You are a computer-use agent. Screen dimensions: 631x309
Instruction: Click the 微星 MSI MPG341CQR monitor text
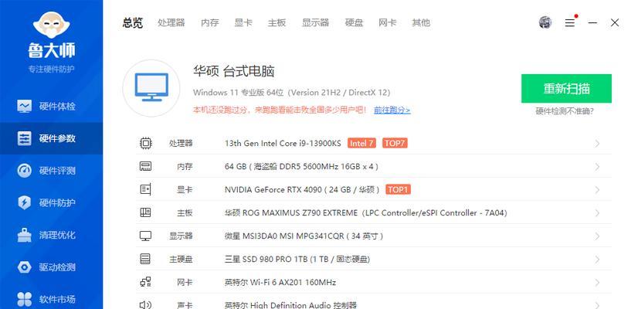pos(304,236)
